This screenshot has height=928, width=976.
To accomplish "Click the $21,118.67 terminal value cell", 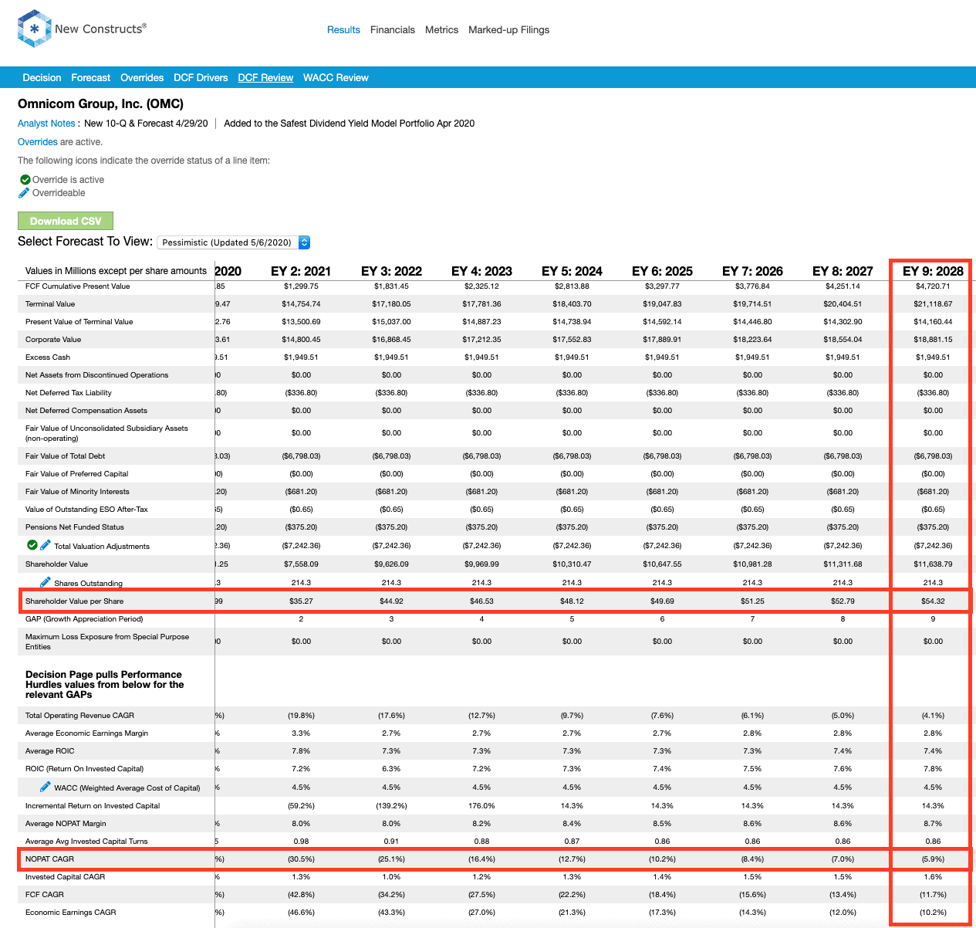I will [933, 304].
